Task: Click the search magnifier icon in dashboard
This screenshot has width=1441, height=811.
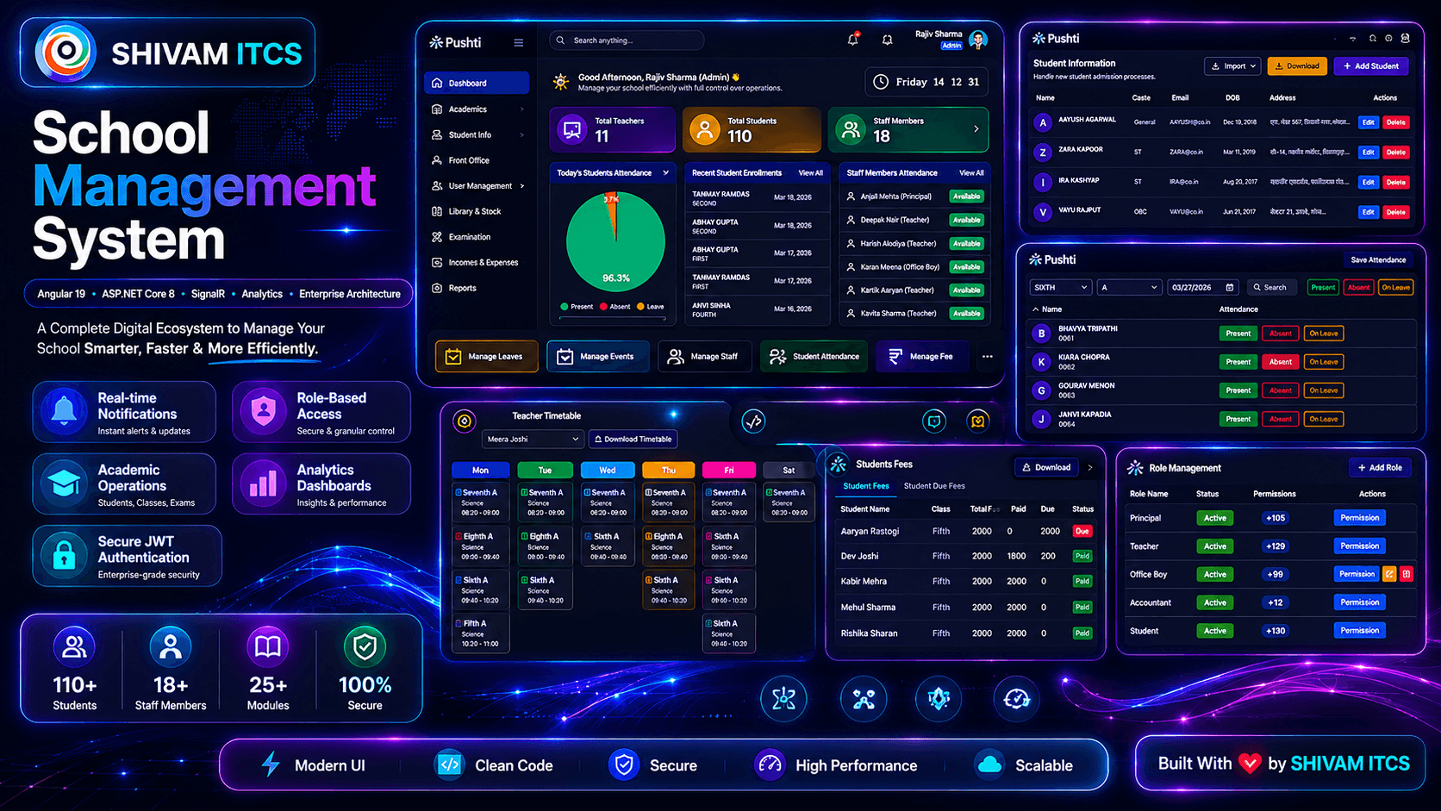Action: [561, 41]
